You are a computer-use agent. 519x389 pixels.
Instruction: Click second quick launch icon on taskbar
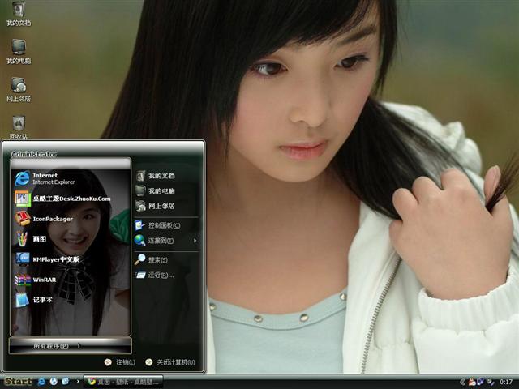pyautogui.click(x=54, y=382)
